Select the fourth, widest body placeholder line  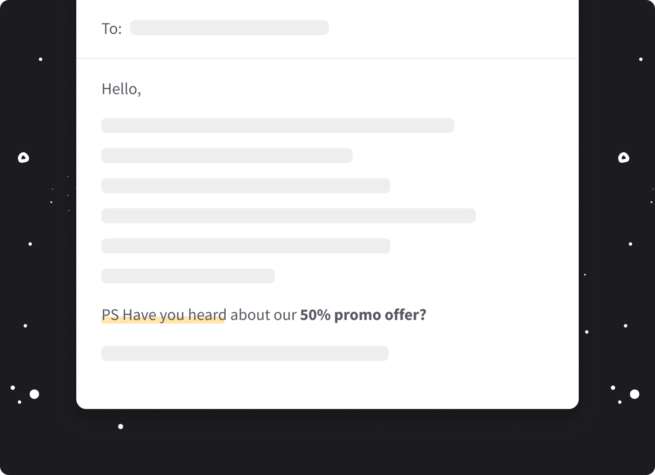(x=288, y=216)
